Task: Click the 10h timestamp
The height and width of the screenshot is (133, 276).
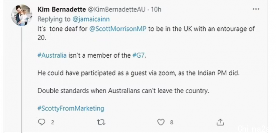Action: 156,10
